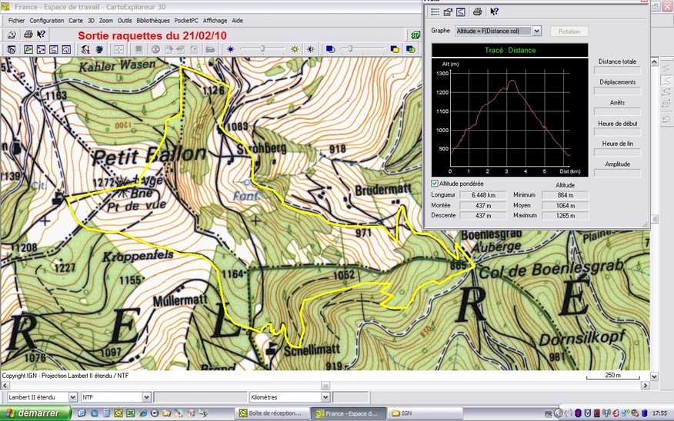The height and width of the screenshot is (421, 674).
Task: Click the Longueur value 6.448 km
Action: coord(483,195)
